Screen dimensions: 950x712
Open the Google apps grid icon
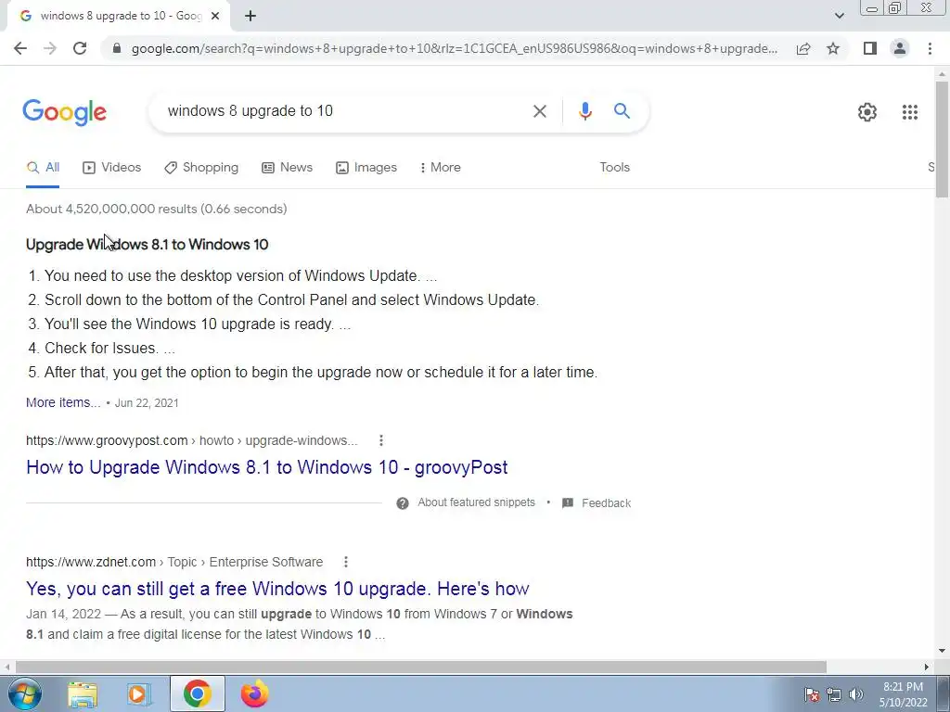(x=909, y=112)
